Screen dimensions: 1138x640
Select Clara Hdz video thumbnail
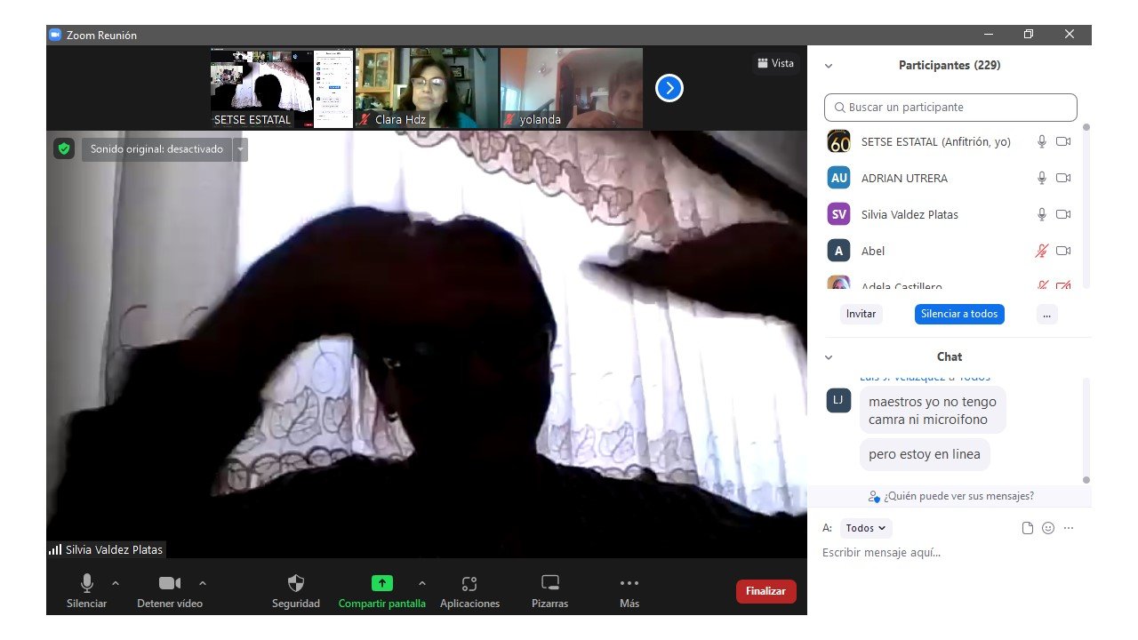click(427, 88)
